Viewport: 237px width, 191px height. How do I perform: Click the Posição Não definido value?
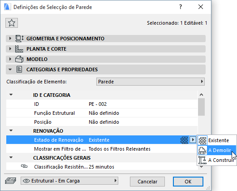click(104, 122)
